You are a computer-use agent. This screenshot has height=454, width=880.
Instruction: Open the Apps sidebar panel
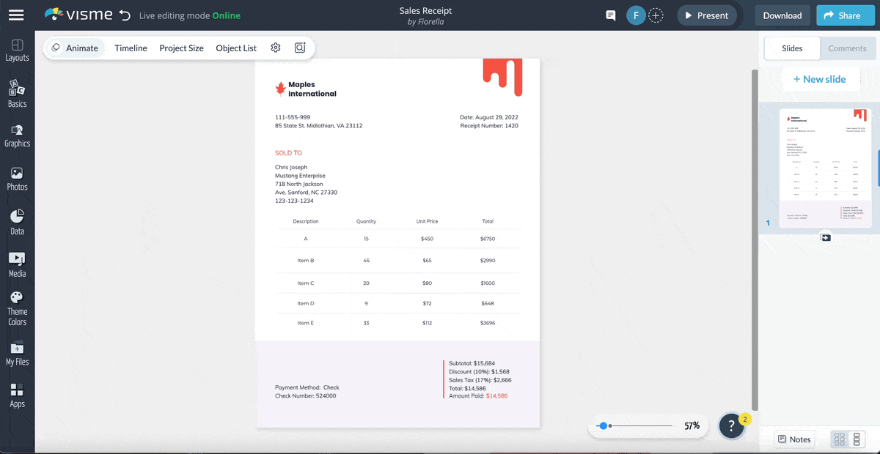(x=17, y=395)
